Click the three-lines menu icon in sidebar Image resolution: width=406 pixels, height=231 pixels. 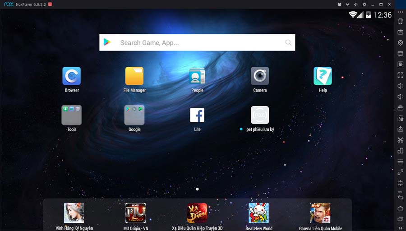pos(400,162)
